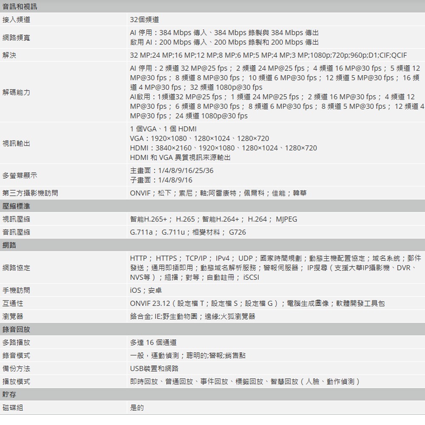Select the 手機訪問 label
425x425 pixels.
pos(16,290)
